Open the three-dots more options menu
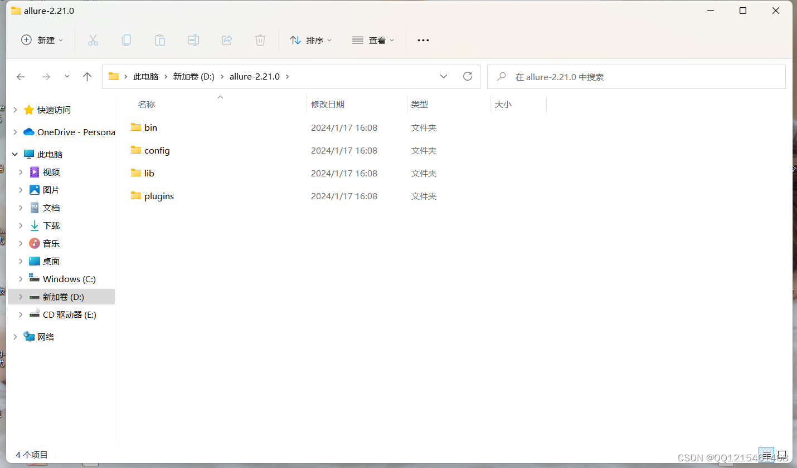This screenshot has height=468, width=797. tap(423, 40)
